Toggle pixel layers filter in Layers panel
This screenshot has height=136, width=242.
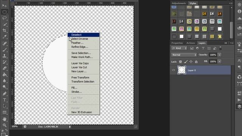(192, 48)
